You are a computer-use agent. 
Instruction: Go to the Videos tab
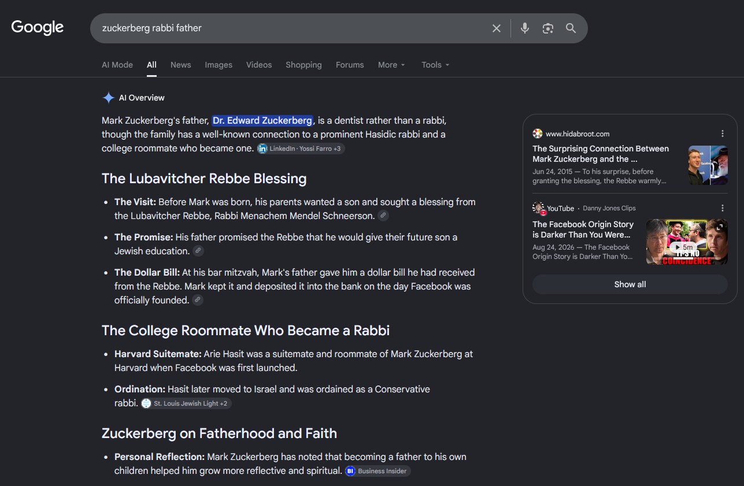(259, 65)
